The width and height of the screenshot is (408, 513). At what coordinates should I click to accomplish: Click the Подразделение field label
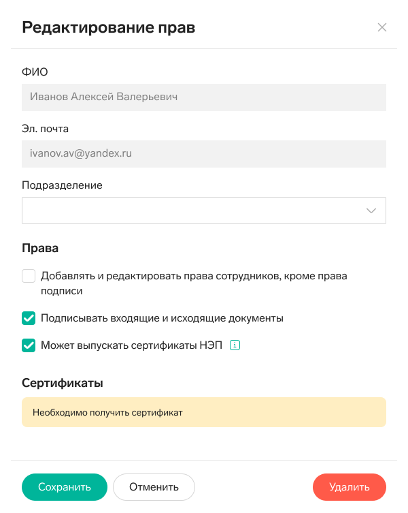tap(62, 185)
